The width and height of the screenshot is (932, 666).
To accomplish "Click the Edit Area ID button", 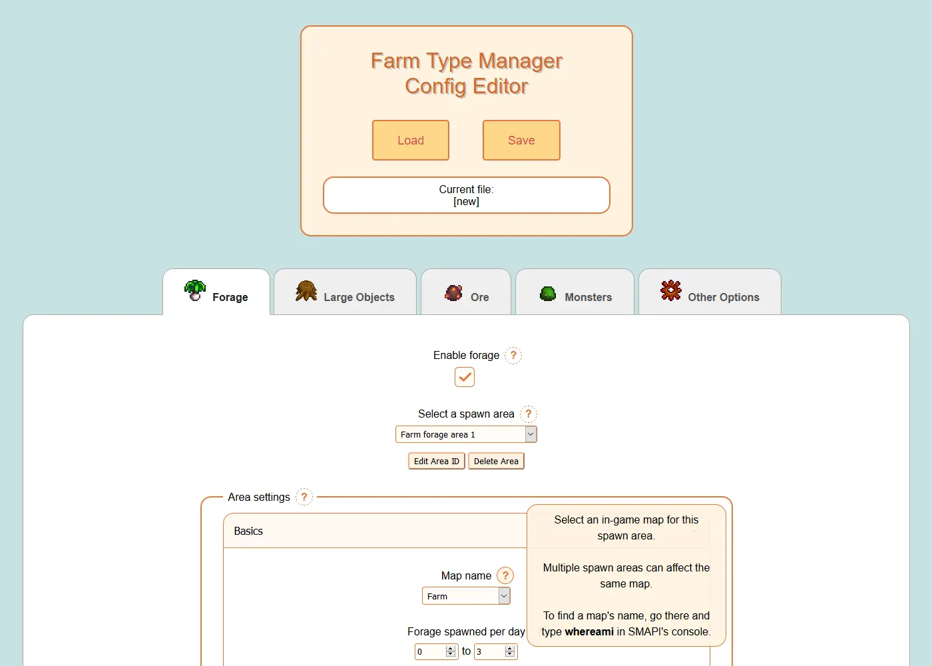I will pos(436,462).
